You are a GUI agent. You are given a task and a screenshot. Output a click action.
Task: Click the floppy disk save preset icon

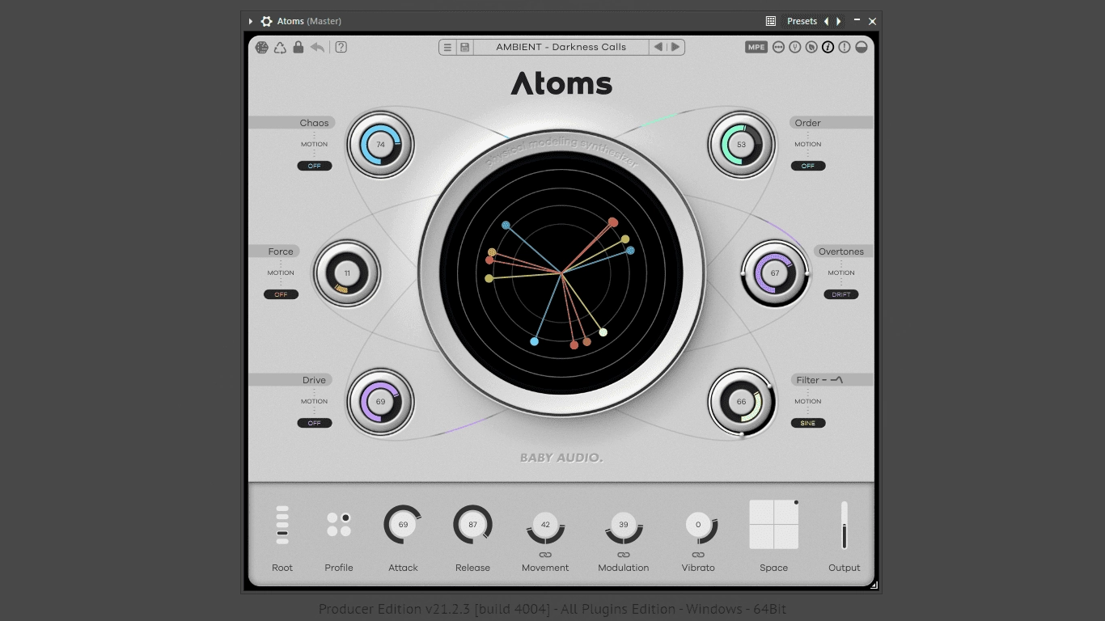pos(465,47)
